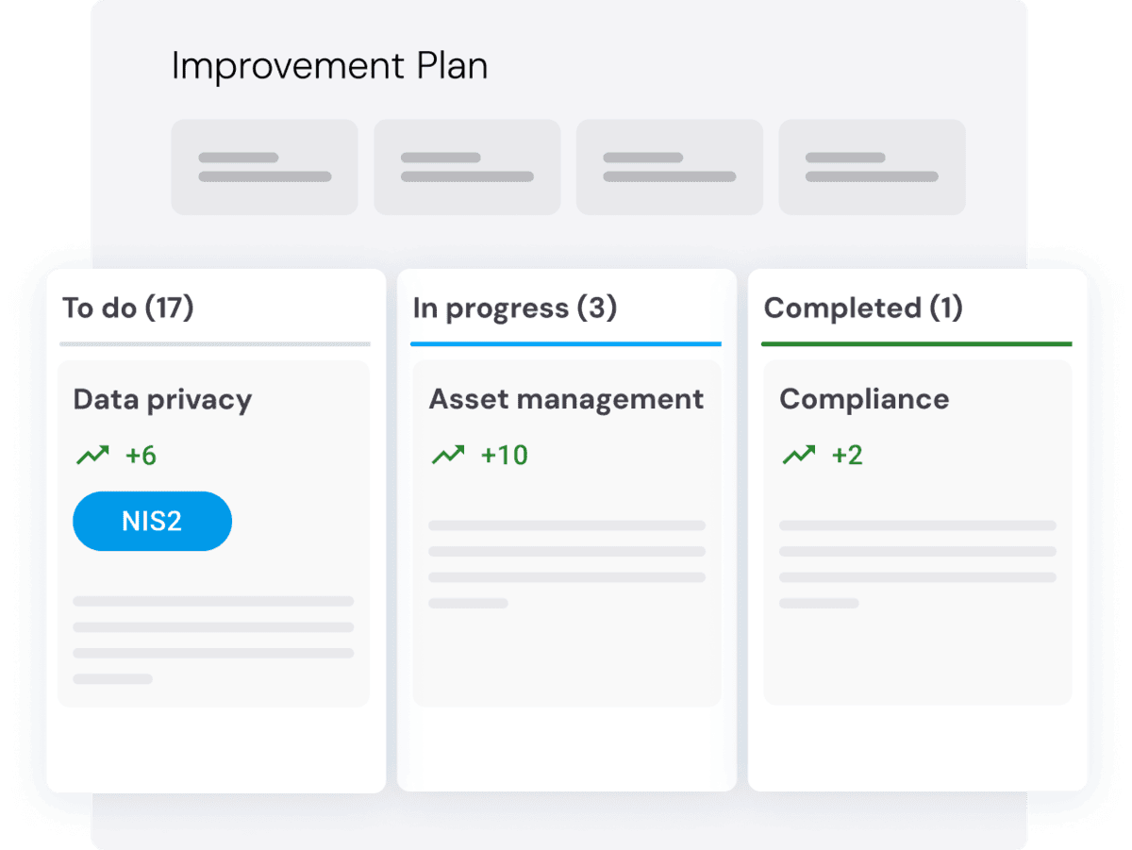The height and width of the screenshot is (850, 1132).
Task: Click the +6 score on Data privacy
Action: coord(141,457)
